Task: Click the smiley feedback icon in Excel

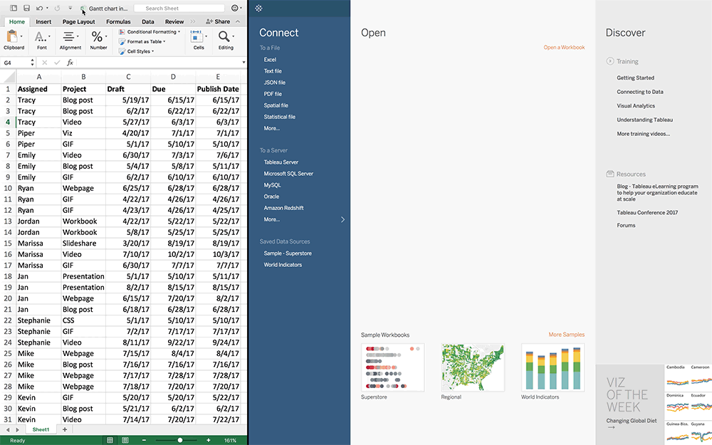Action: click(x=235, y=8)
